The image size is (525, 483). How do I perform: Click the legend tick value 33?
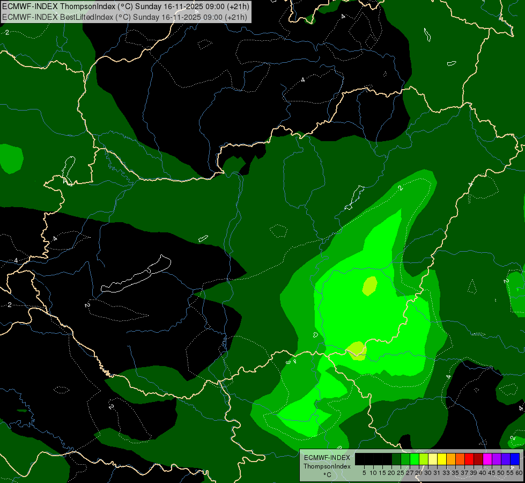click(x=446, y=473)
